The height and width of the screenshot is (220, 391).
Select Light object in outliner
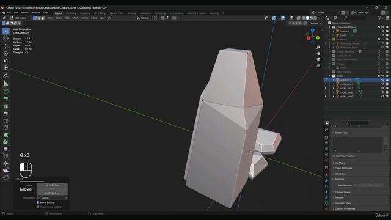pos(343,35)
